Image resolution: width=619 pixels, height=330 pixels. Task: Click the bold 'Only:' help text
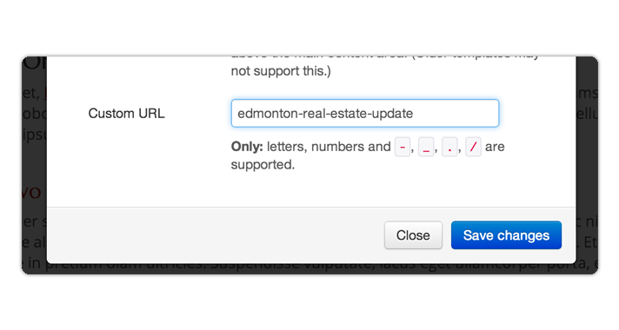click(247, 147)
